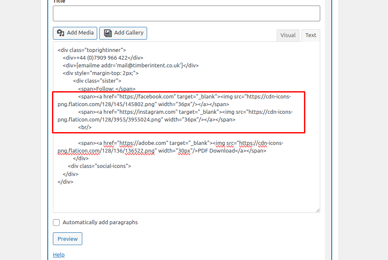Click the camera-and-note icon on Add Media
388x260 pixels.
coord(61,33)
